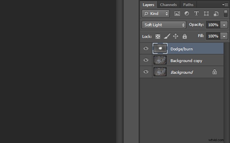Image resolution: width=230 pixels, height=143 pixels.
Task: Expand the Opacity slider arrow
Action: click(x=224, y=25)
